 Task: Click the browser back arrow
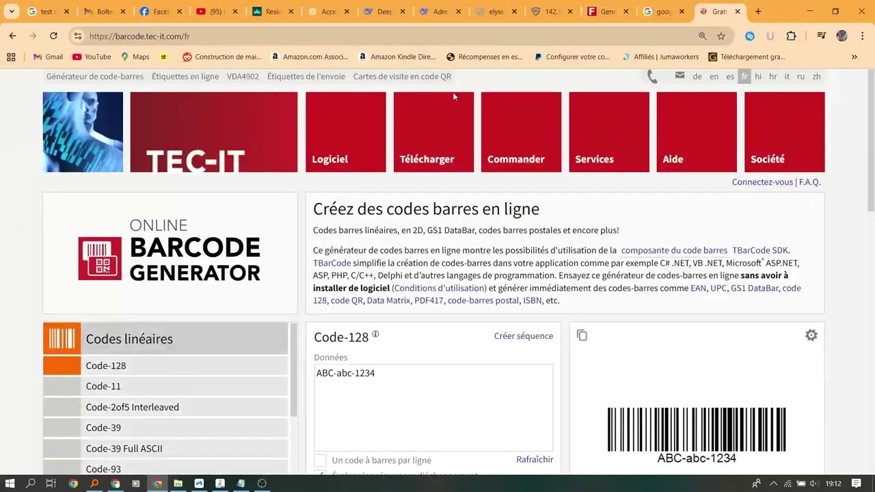tap(12, 36)
